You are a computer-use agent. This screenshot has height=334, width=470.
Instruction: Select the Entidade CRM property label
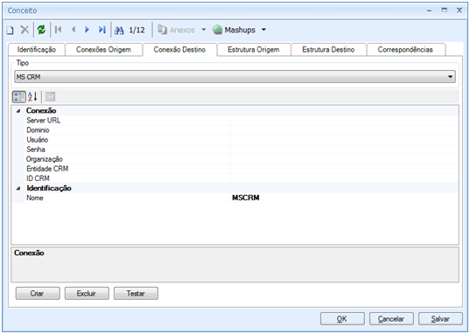coord(47,169)
